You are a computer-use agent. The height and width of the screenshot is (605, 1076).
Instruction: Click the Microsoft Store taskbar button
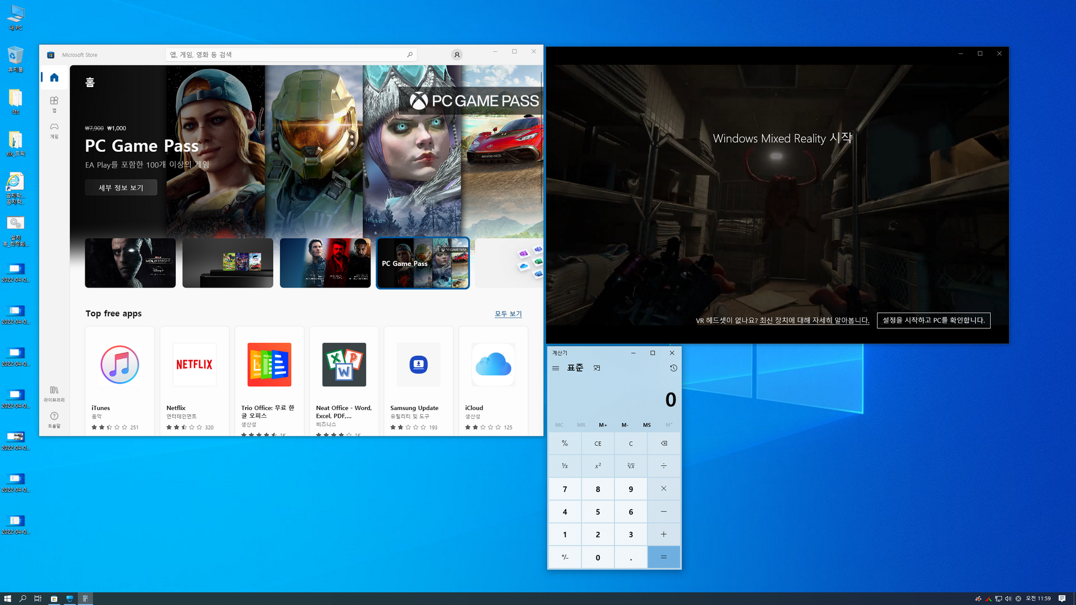point(54,598)
